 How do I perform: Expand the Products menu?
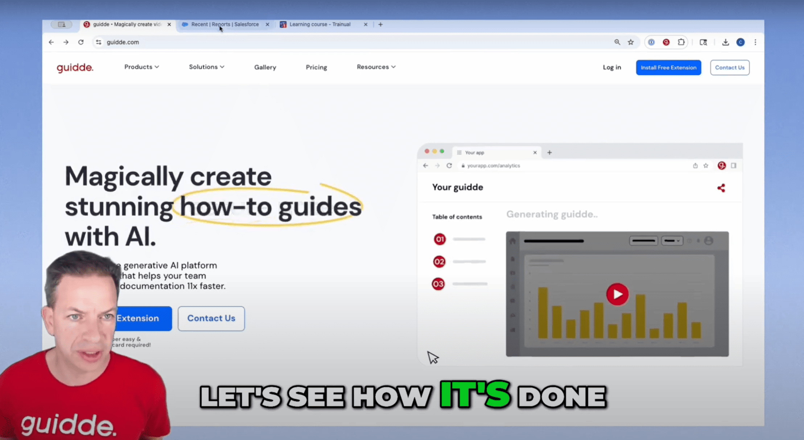pyautogui.click(x=141, y=67)
